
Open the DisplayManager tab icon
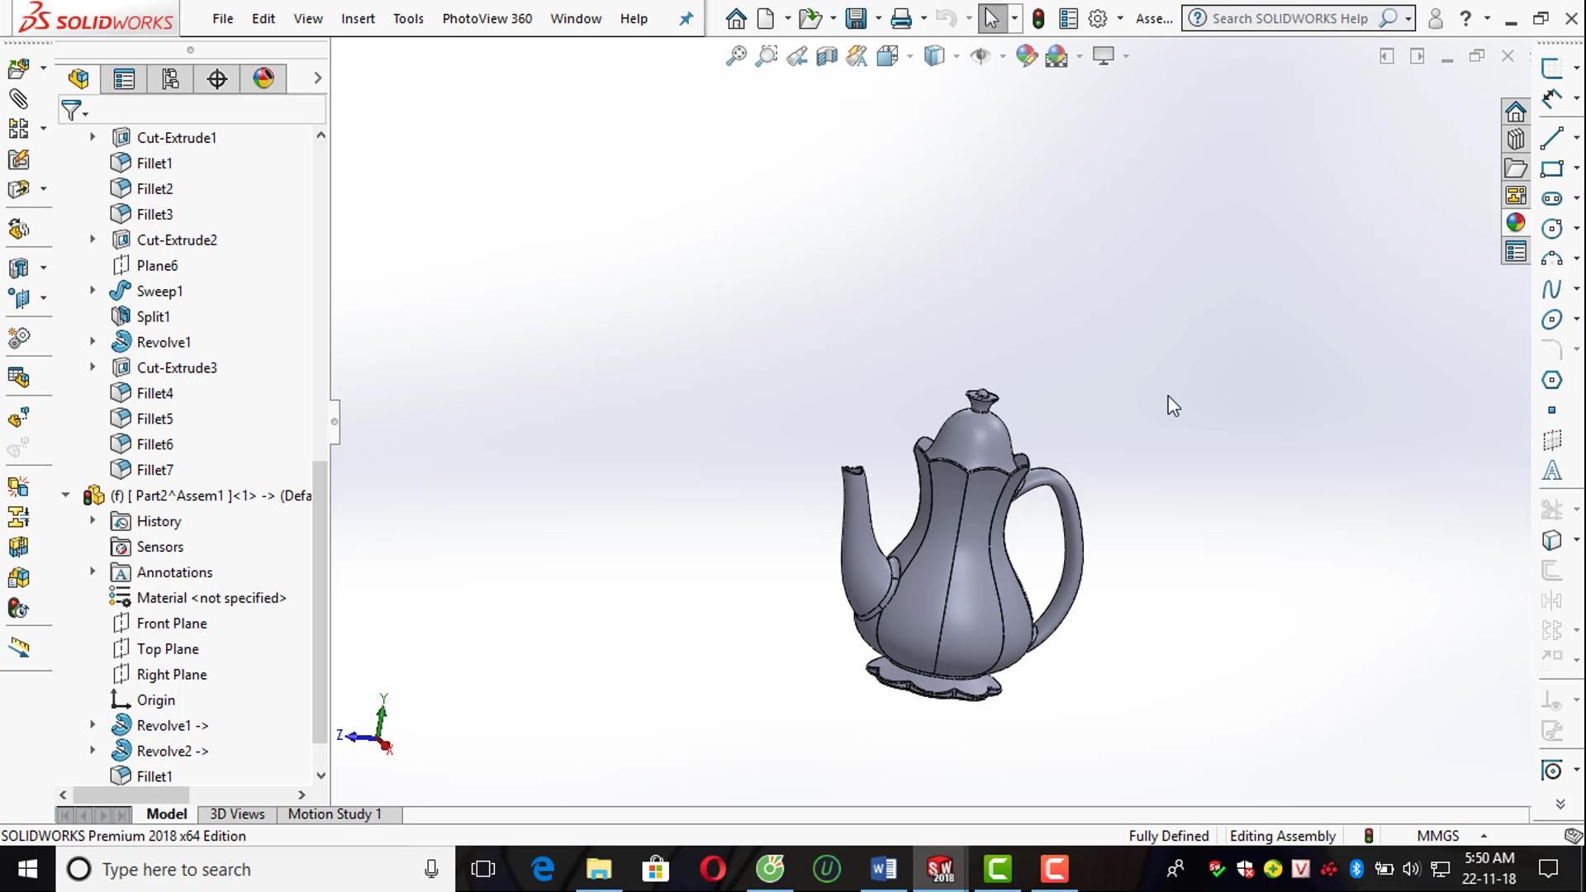point(264,78)
